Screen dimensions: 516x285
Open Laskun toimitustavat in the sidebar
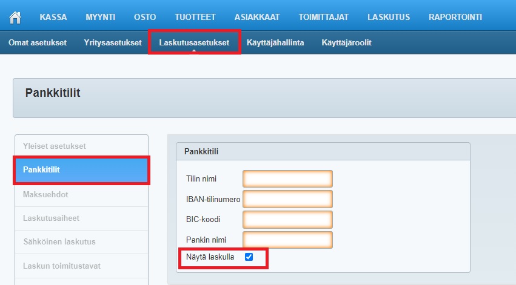click(x=82, y=266)
